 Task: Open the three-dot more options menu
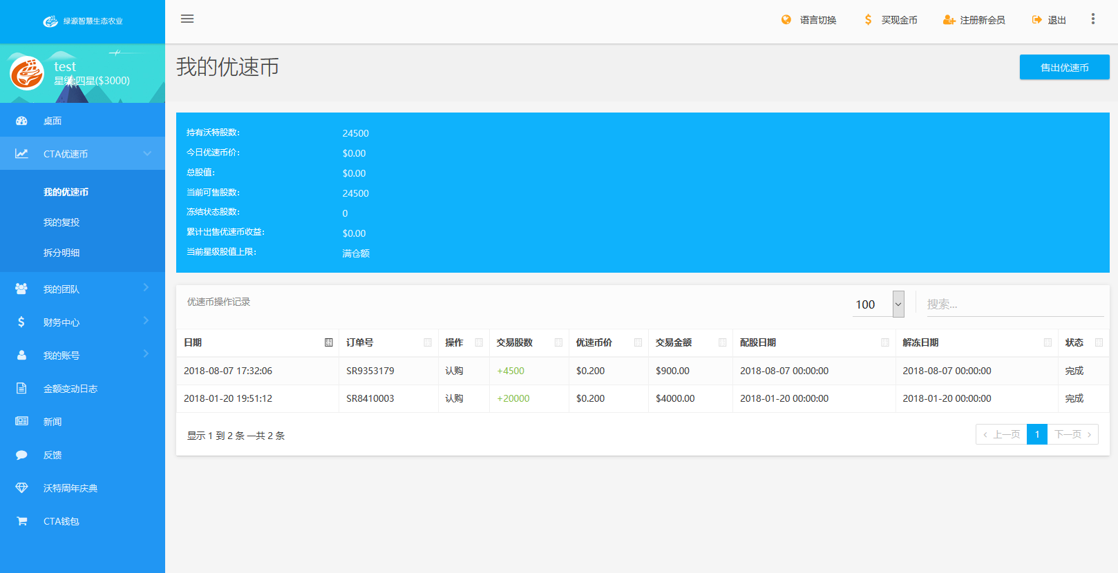pos(1092,19)
